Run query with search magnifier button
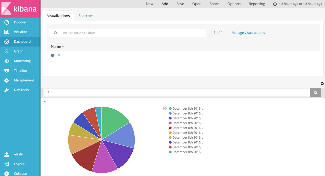325x176 pixels. tap(316, 93)
